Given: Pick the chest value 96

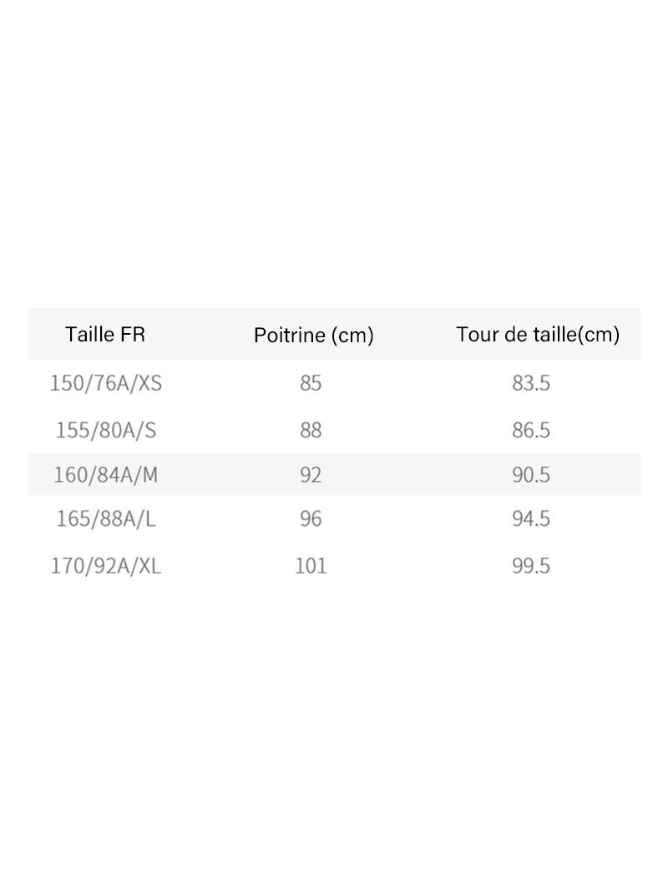Looking at the screenshot, I should (x=311, y=518).
